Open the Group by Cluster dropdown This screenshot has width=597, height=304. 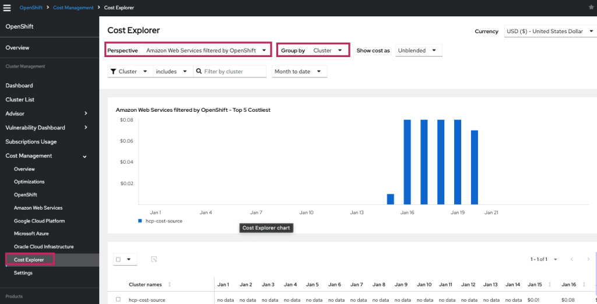pos(327,51)
